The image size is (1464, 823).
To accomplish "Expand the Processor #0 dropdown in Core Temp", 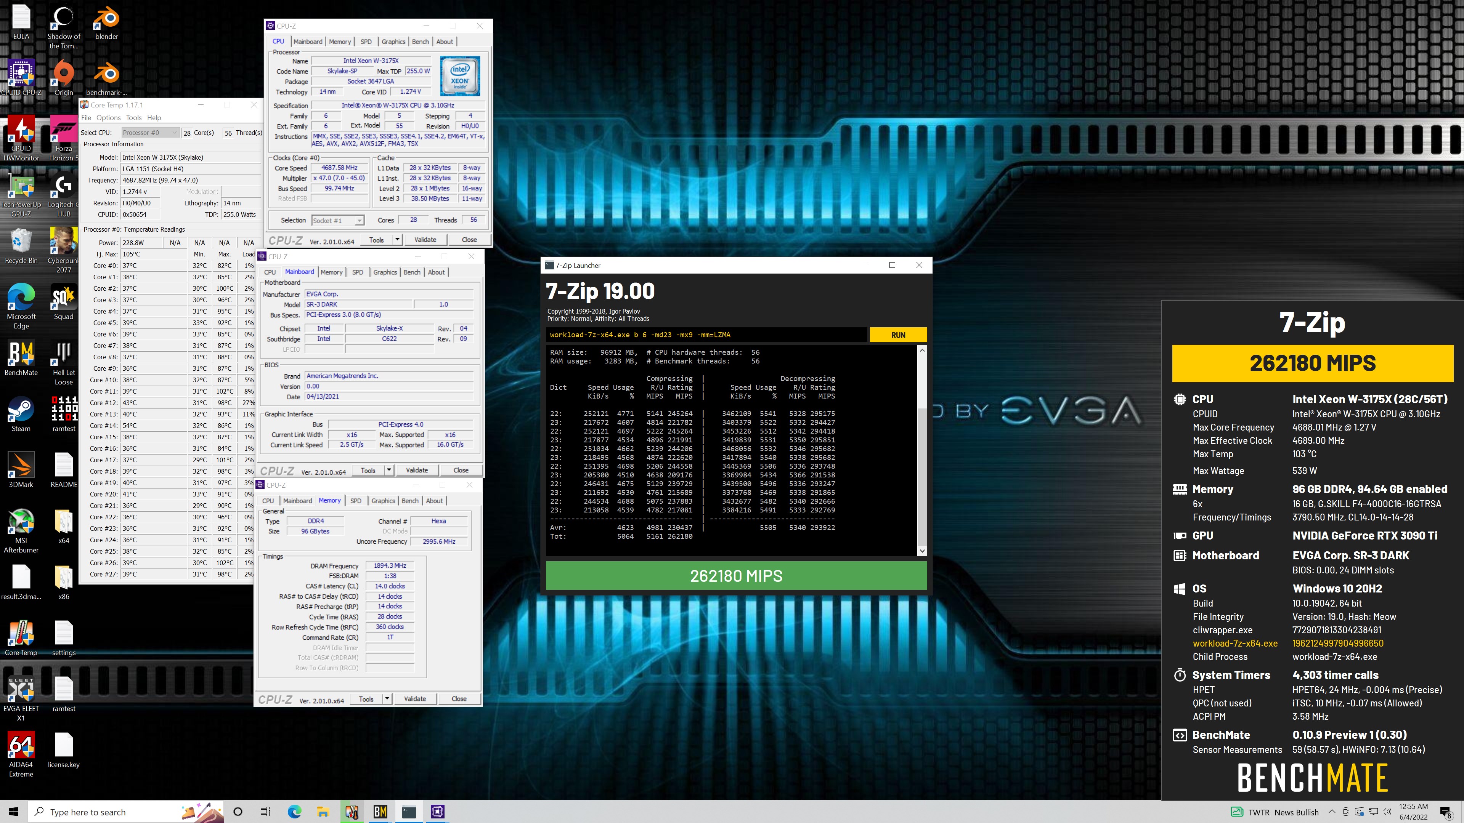I will pyautogui.click(x=151, y=133).
